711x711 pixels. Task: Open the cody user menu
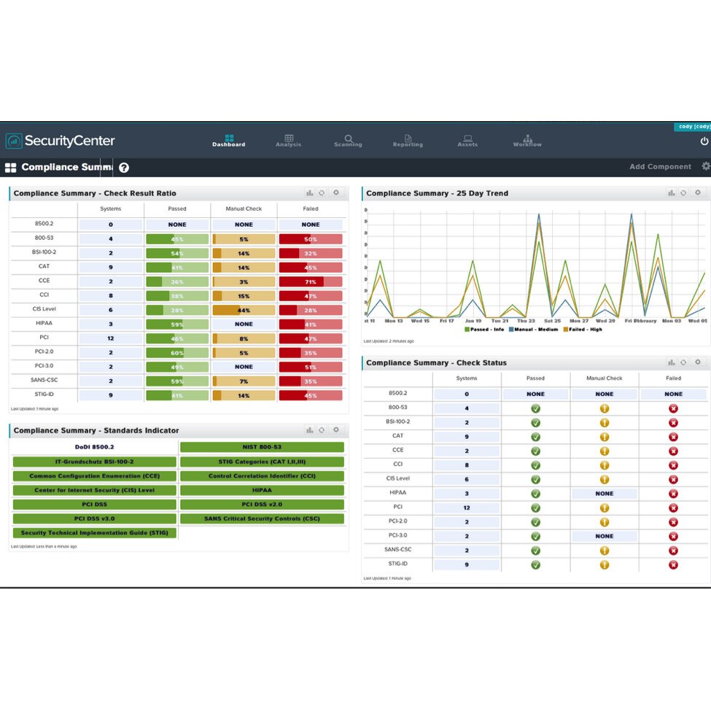pyautogui.click(x=693, y=127)
